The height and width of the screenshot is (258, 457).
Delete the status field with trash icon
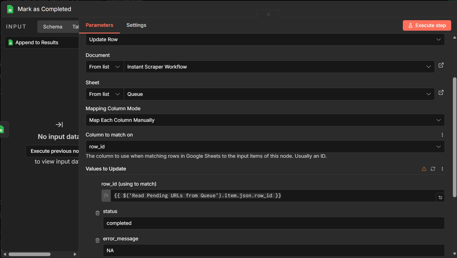tap(98, 213)
